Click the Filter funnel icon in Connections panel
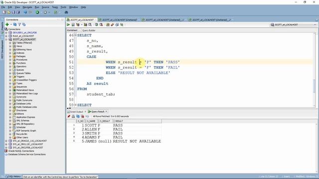The image size is (319, 179). tap(19, 24)
